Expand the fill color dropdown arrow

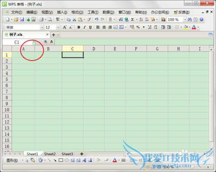click(190, 27)
